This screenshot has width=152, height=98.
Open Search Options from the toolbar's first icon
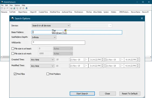pos(2,8)
